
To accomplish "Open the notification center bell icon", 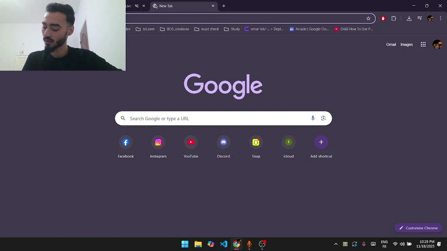I will (x=439, y=244).
